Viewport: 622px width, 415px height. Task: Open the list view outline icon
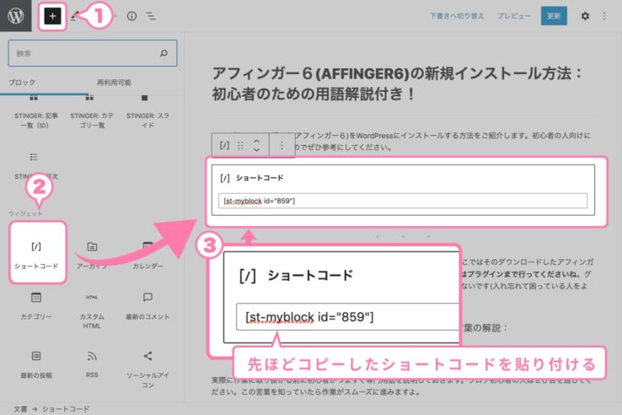tap(151, 16)
